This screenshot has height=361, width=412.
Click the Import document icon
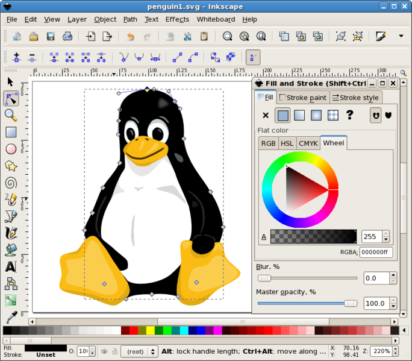pos(90,36)
